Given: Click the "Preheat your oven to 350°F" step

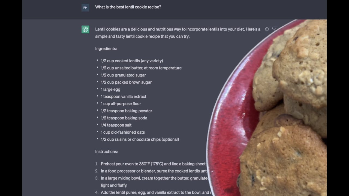Looking at the screenshot, I should pyautogui.click(x=153, y=164).
